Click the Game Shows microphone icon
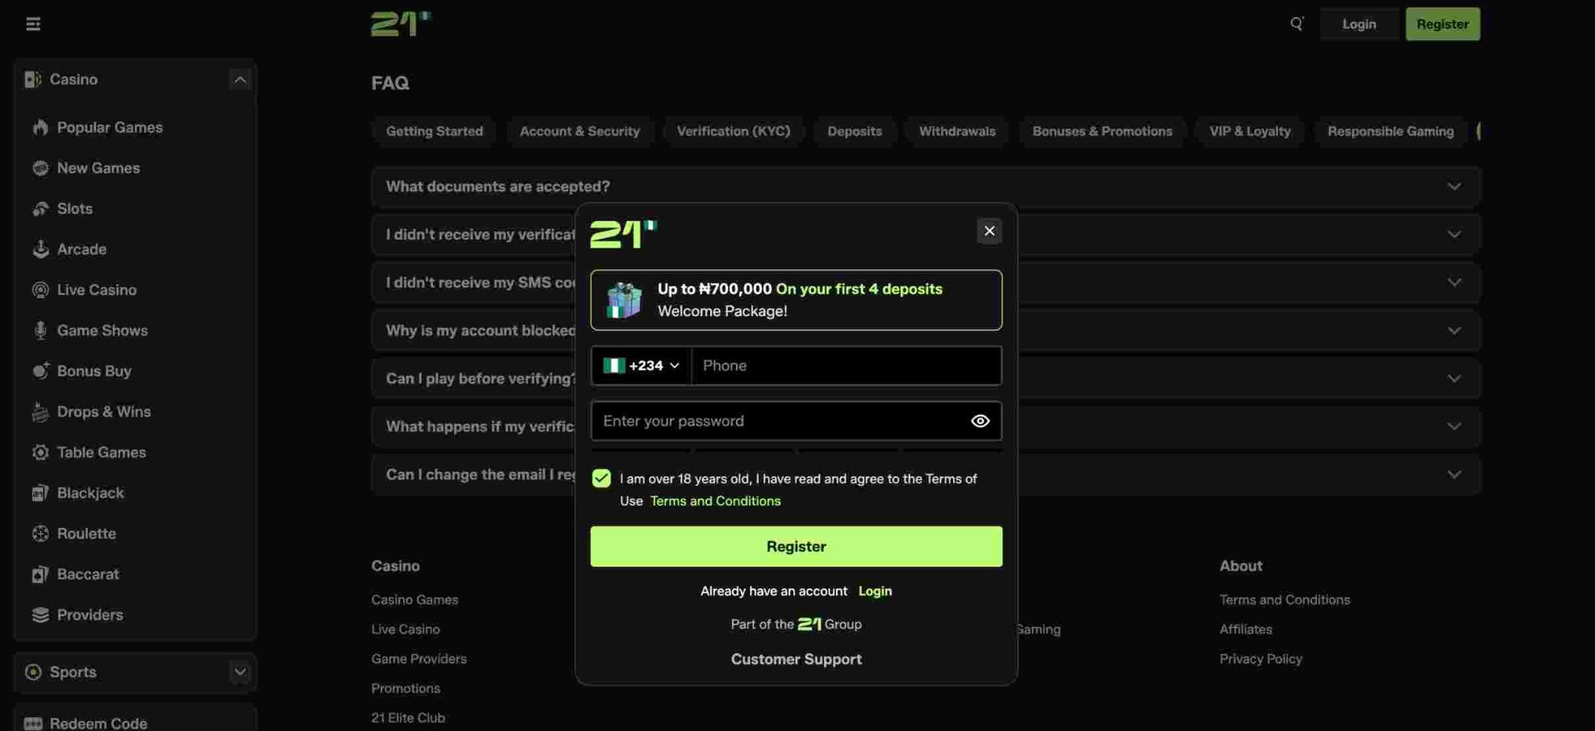 40,330
